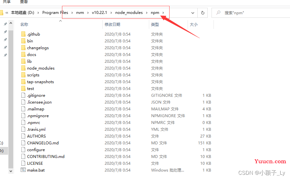
Task: Navigate to node_modules breadcrumb in address bar
Action: [x=129, y=13]
